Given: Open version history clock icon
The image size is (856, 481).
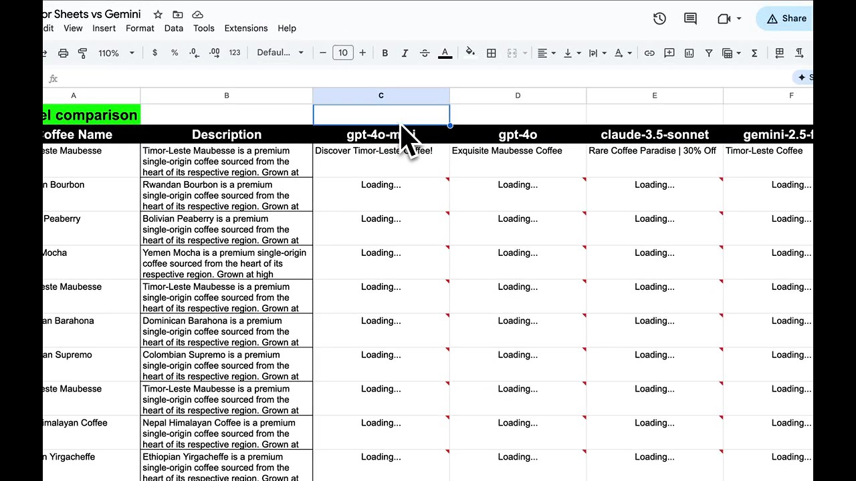Looking at the screenshot, I should [659, 19].
